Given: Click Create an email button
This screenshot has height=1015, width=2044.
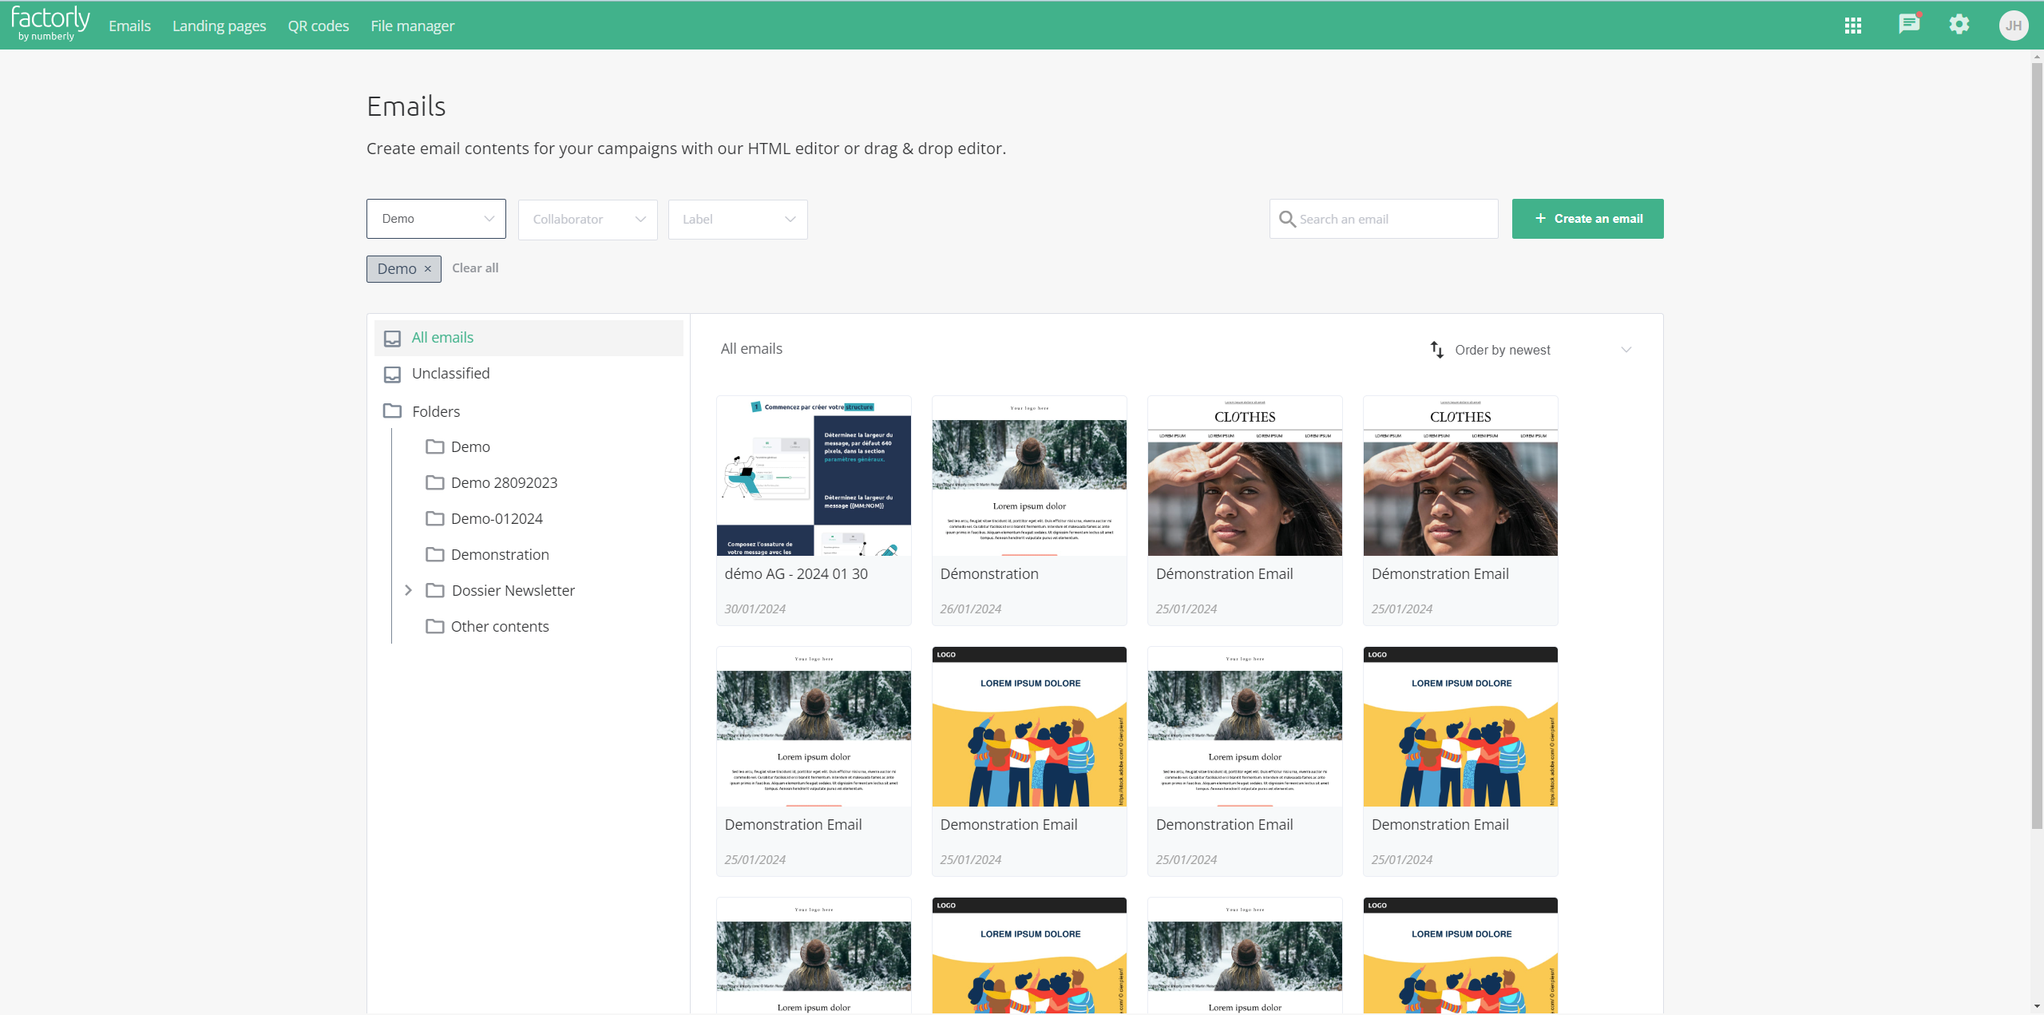Looking at the screenshot, I should click(x=1587, y=219).
